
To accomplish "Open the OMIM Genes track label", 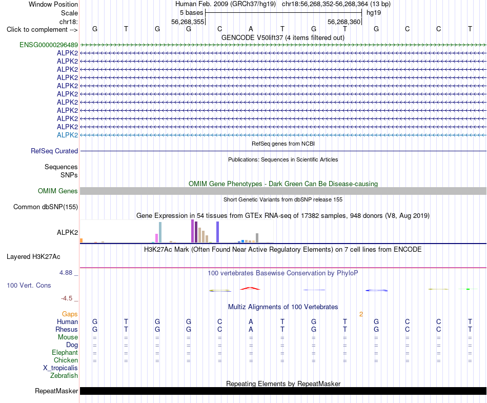I will 58,191.
